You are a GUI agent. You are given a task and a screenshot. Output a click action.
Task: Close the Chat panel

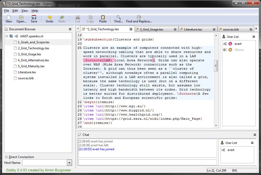[x=255, y=135]
